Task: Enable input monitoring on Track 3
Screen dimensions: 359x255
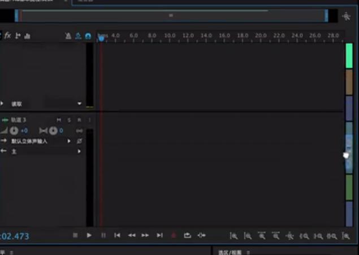Action: (x=89, y=120)
